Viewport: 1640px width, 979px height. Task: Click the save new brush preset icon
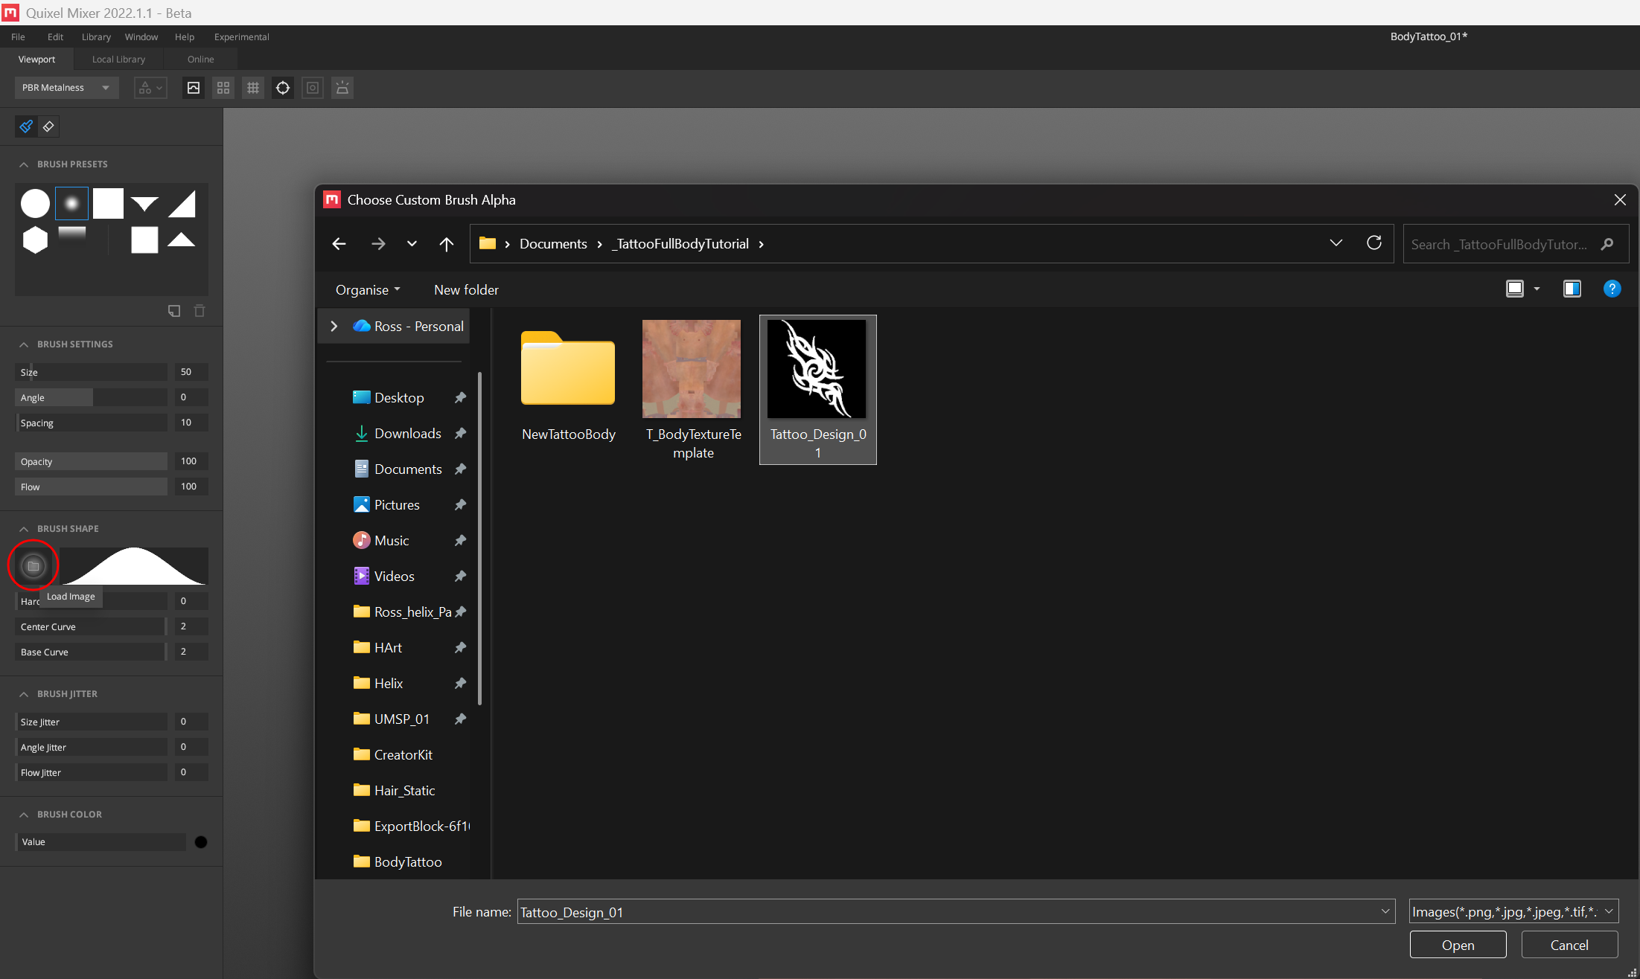(174, 311)
